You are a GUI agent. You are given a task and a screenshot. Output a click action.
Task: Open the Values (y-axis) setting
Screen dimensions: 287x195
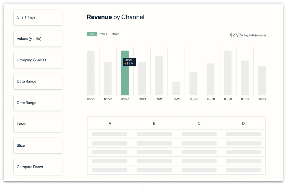click(x=38, y=39)
